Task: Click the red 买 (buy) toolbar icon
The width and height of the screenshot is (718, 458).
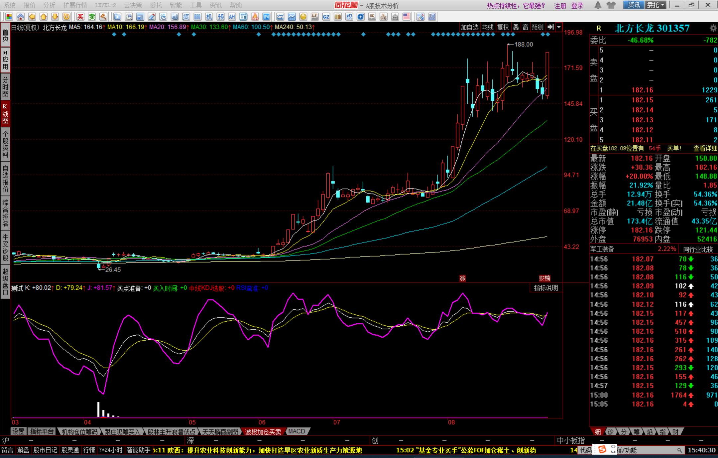Action: point(80,17)
